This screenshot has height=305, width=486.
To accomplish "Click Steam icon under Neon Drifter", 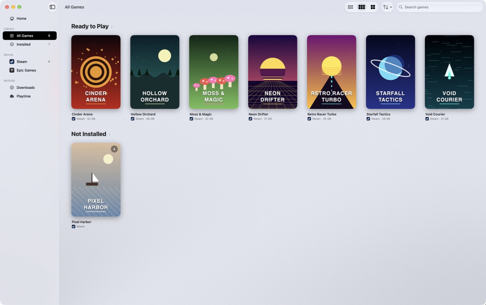I will click(250, 119).
